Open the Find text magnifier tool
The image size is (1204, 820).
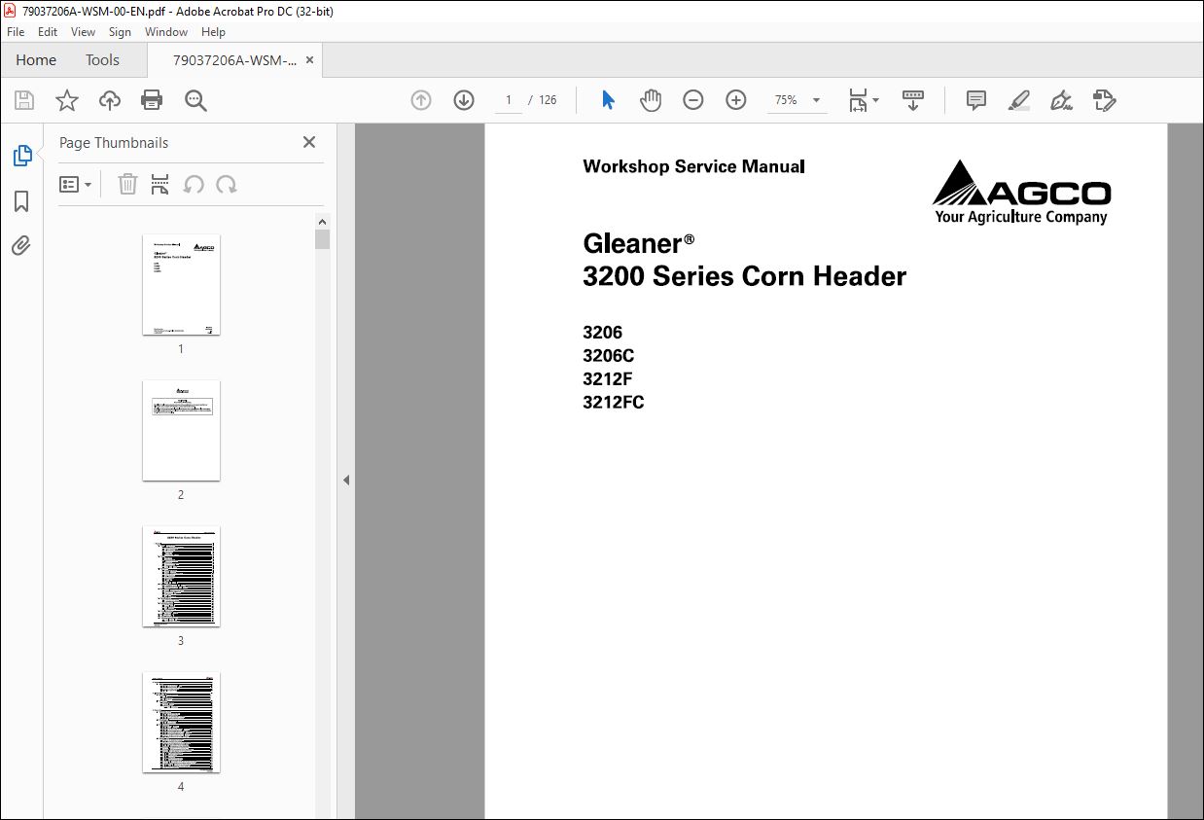point(195,100)
